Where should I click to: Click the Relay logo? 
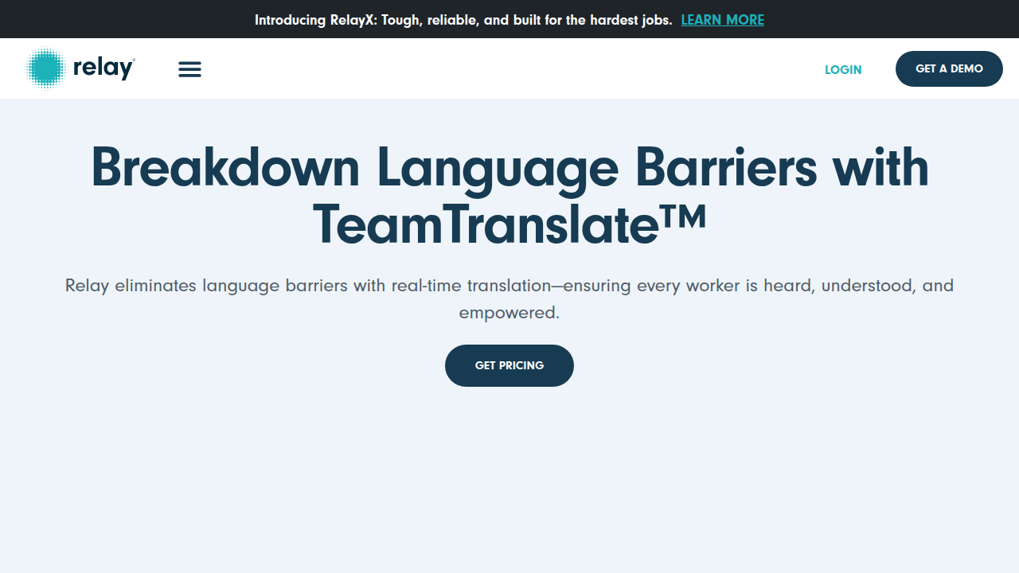[x=80, y=68]
